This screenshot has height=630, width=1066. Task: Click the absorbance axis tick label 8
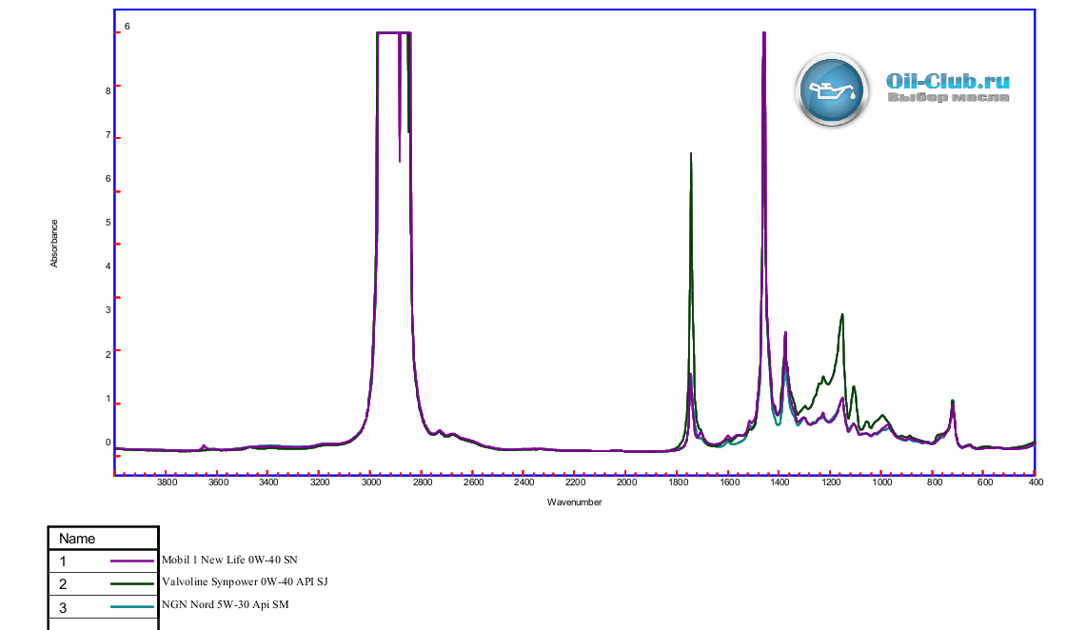pyautogui.click(x=109, y=91)
